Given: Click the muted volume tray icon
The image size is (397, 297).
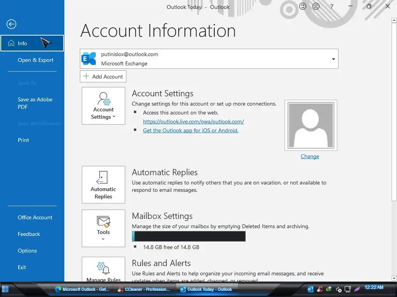Looking at the screenshot, I should point(338,289).
